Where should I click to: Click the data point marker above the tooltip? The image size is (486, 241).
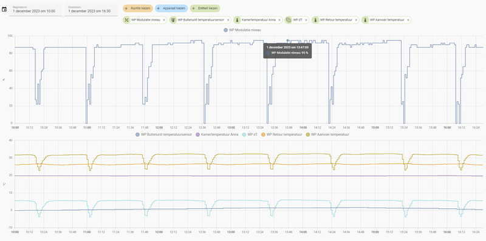[287, 40]
